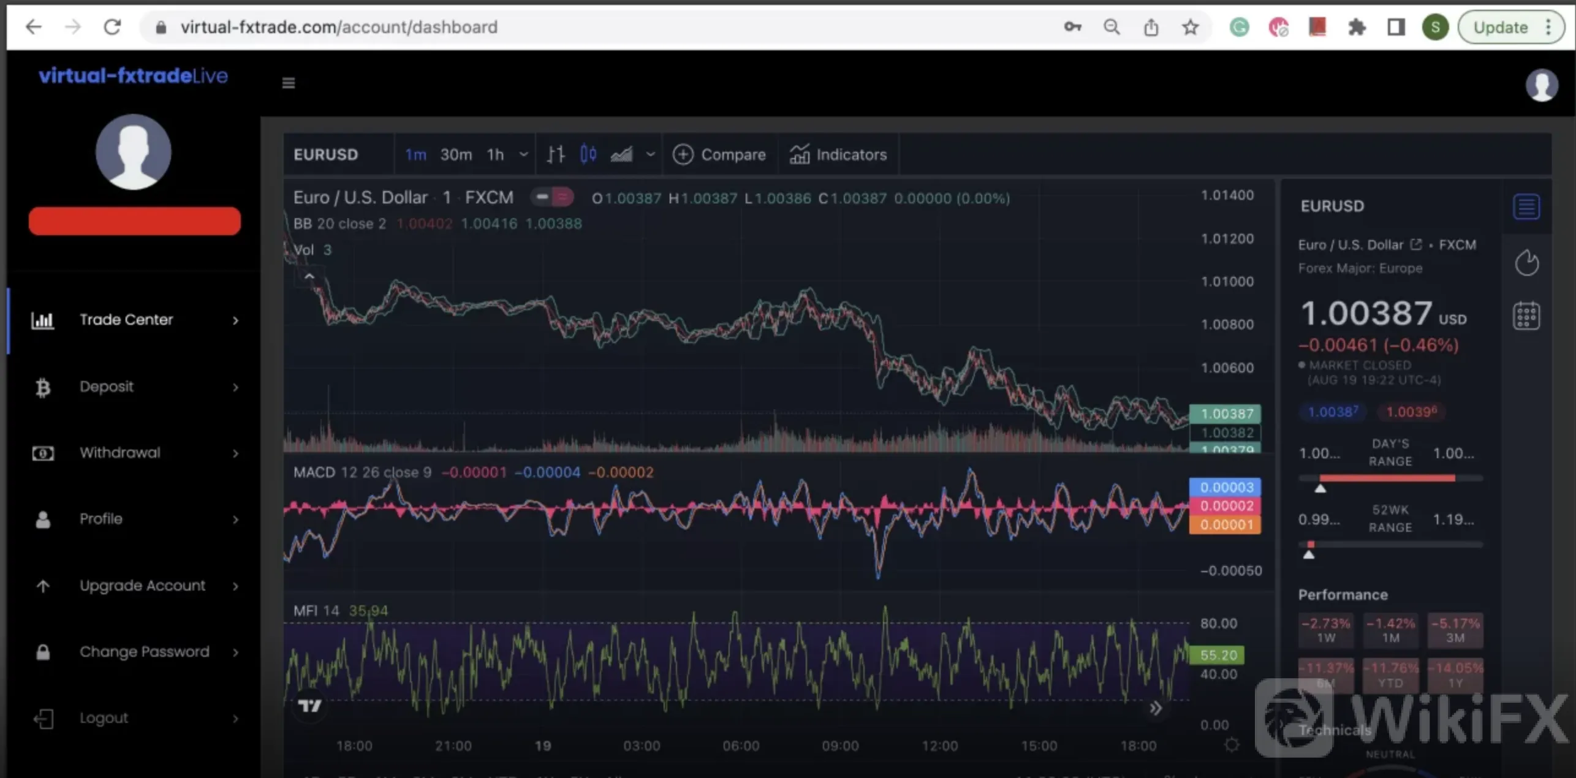
Task: Expand the Profile chevron arrow
Action: click(235, 519)
